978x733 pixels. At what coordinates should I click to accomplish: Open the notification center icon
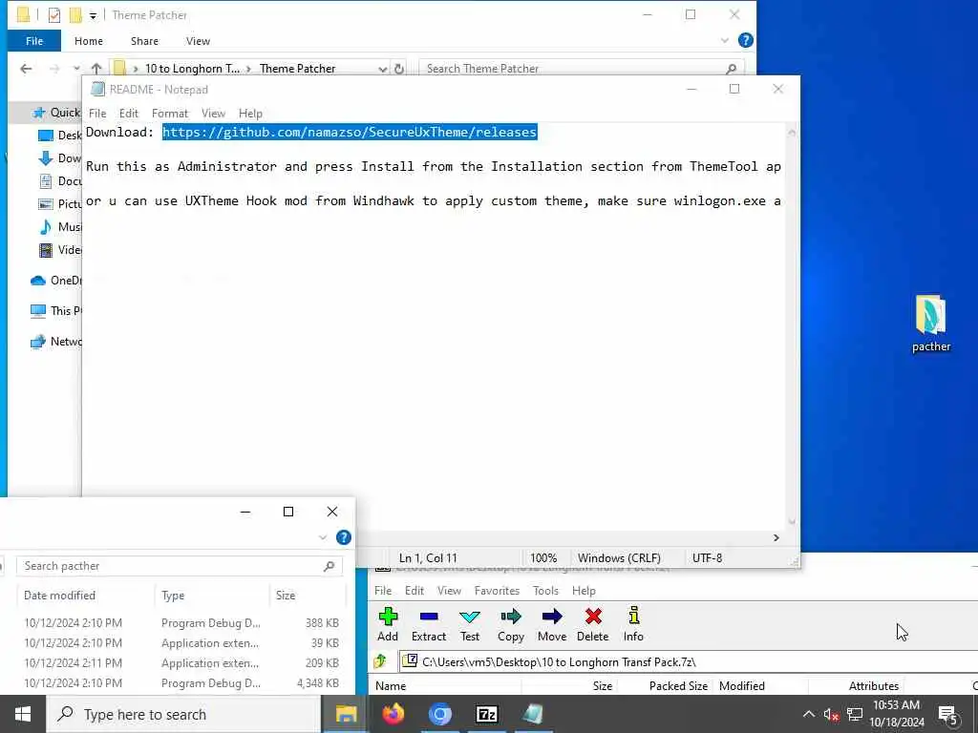click(x=948, y=714)
